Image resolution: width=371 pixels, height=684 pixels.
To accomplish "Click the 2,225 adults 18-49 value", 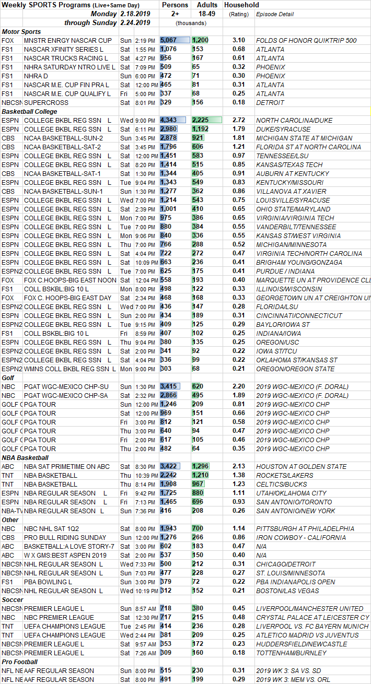I will tap(201, 120).
